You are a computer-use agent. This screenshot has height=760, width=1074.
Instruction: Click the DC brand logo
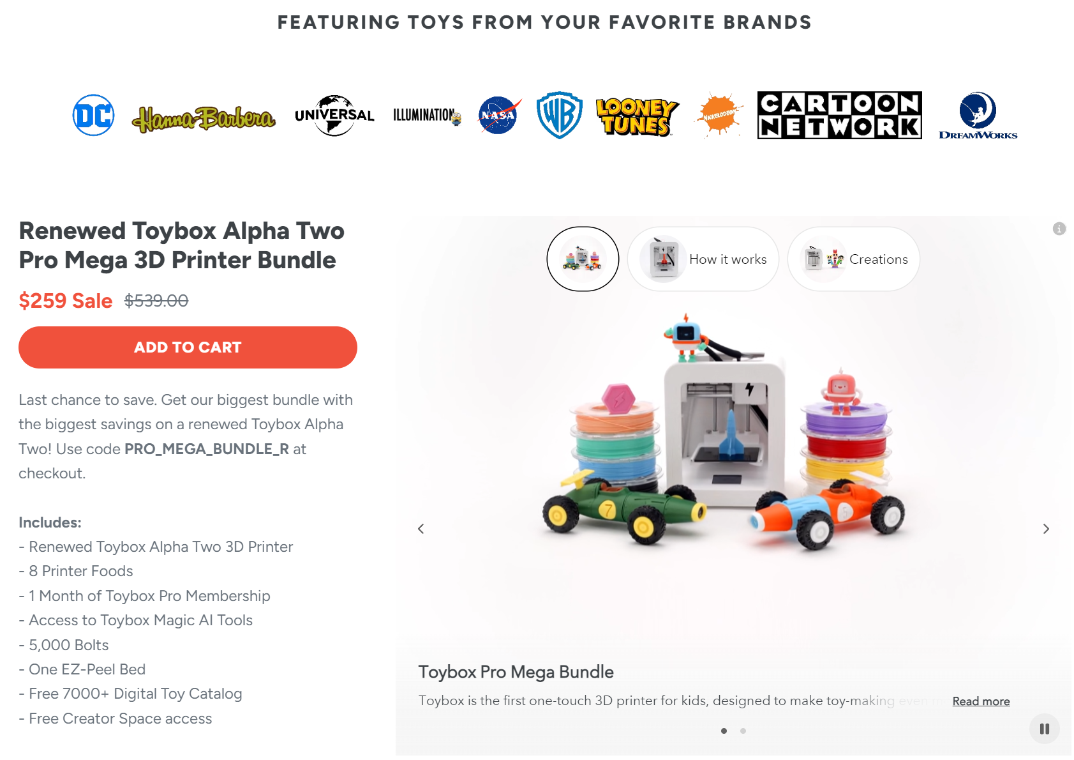click(94, 115)
